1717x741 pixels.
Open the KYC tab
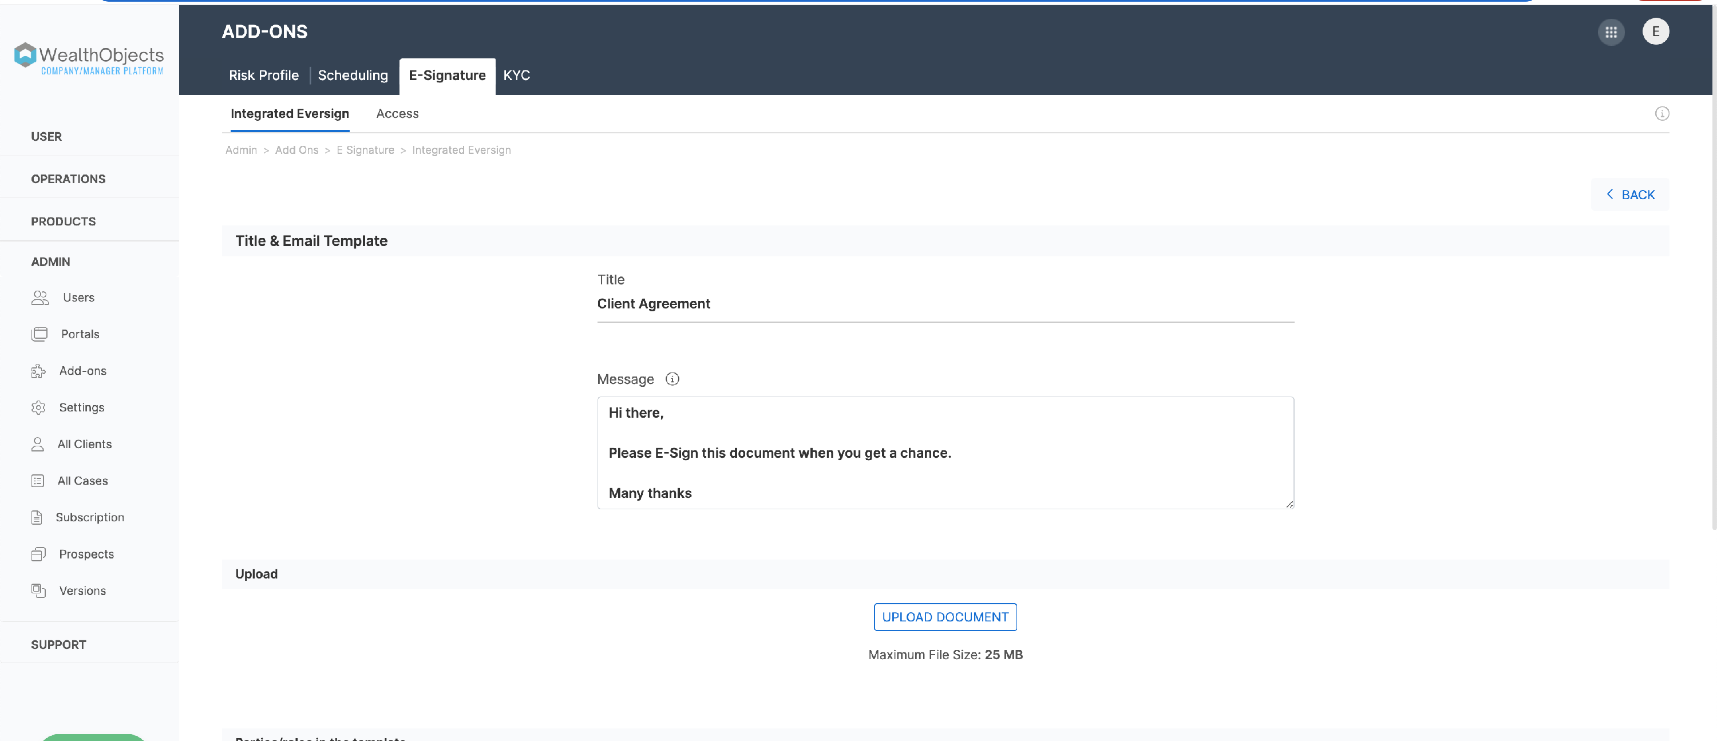pos(517,76)
